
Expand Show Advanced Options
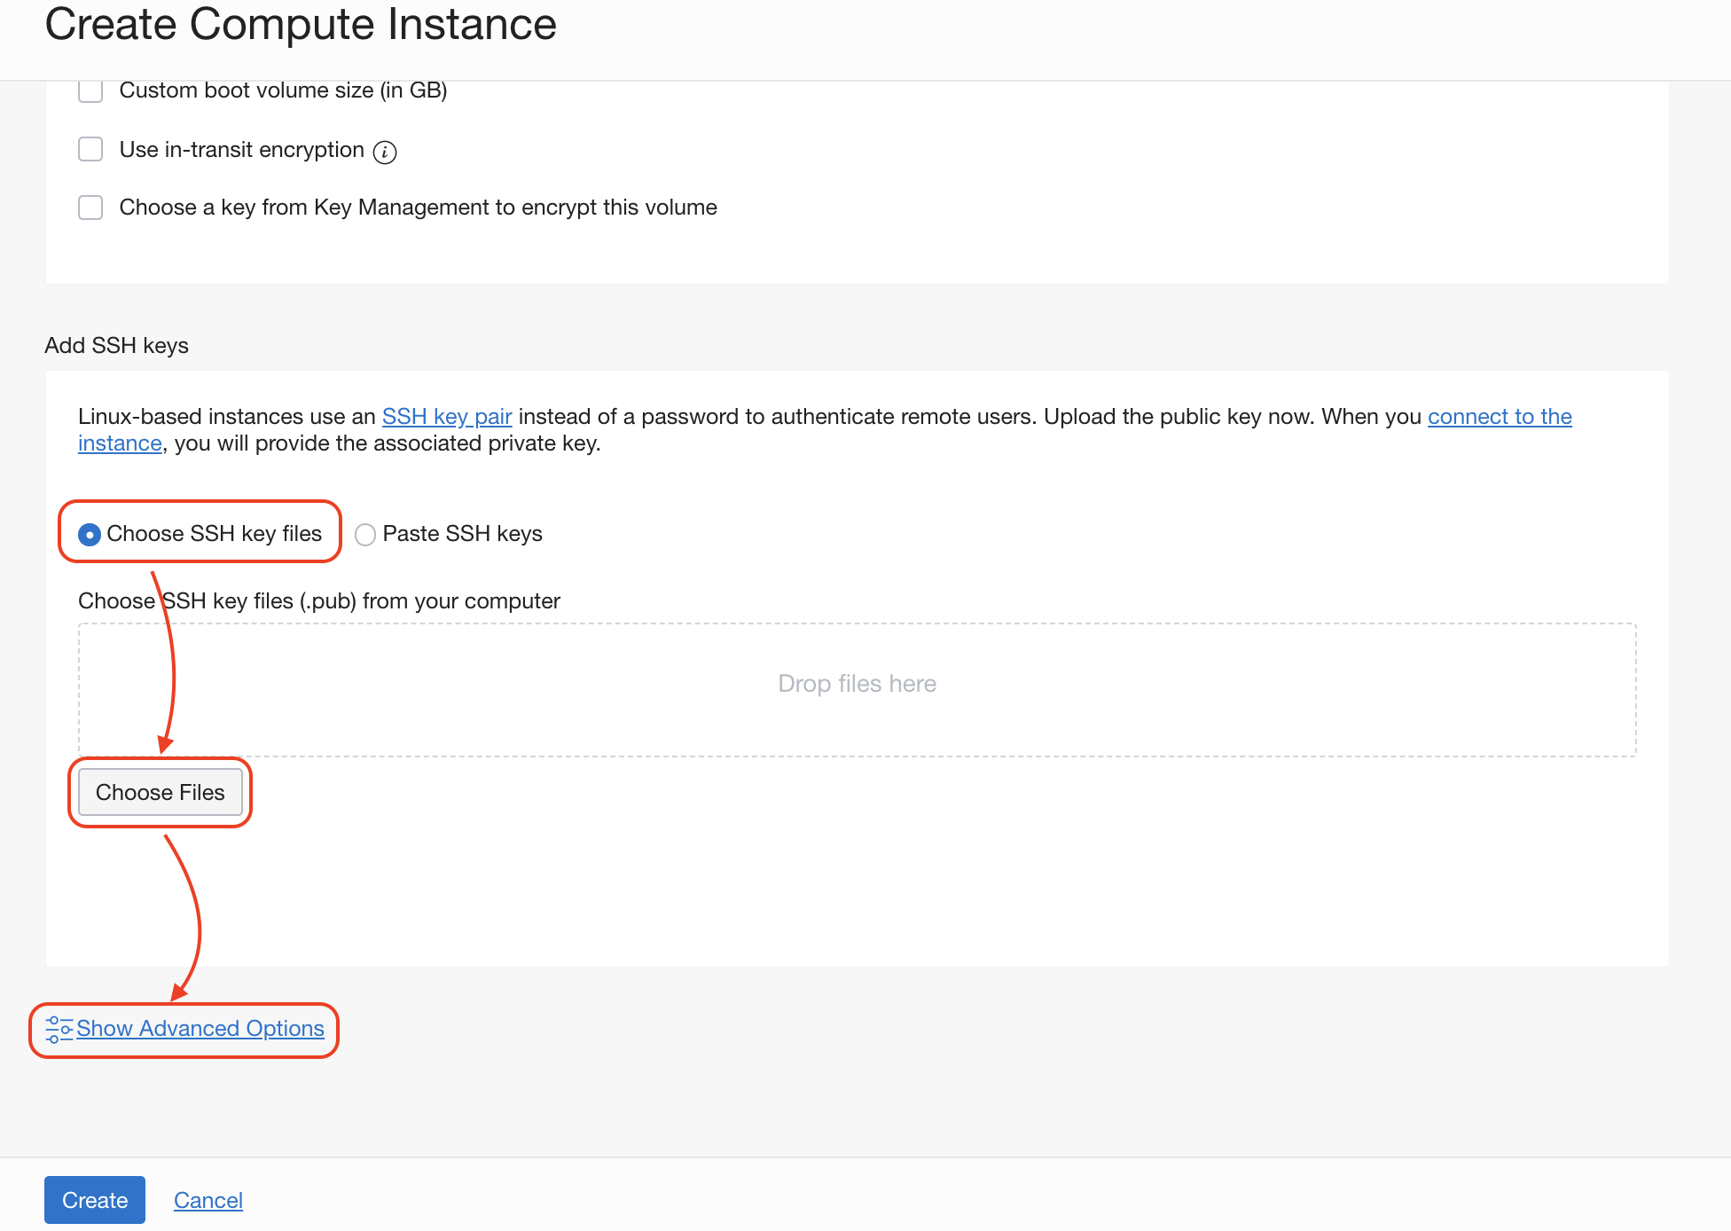[x=200, y=1029]
